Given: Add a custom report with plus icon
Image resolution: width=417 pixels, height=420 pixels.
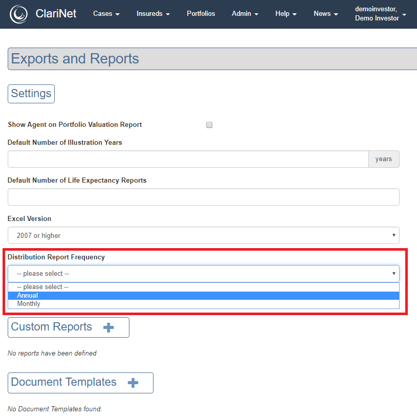Looking at the screenshot, I should [108, 327].
